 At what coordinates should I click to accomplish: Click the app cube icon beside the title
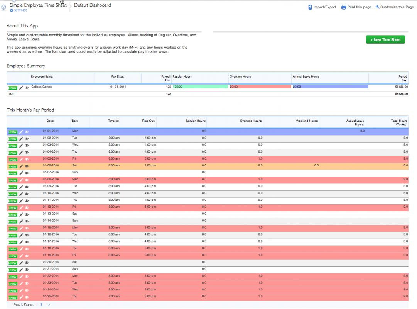coord(3,7)
